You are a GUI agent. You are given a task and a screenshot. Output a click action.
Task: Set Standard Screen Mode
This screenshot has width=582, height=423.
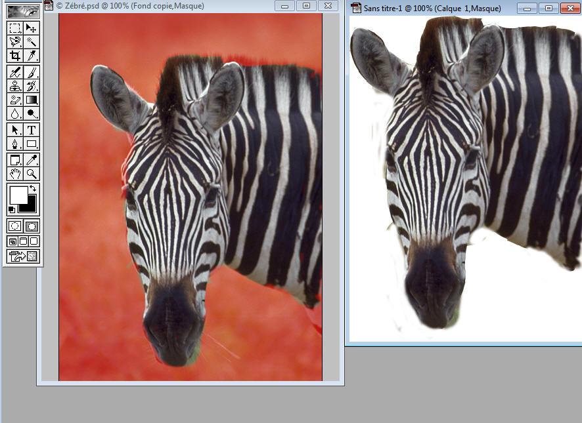[x=12, y=241]
